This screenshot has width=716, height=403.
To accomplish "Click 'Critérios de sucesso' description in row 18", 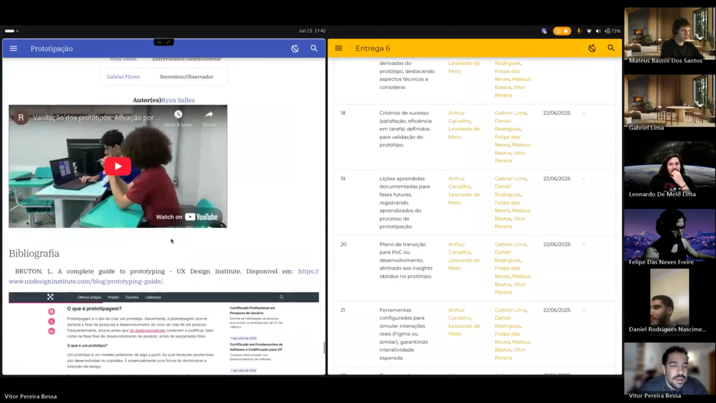I will pyautogui.click(x=405, y=129).
